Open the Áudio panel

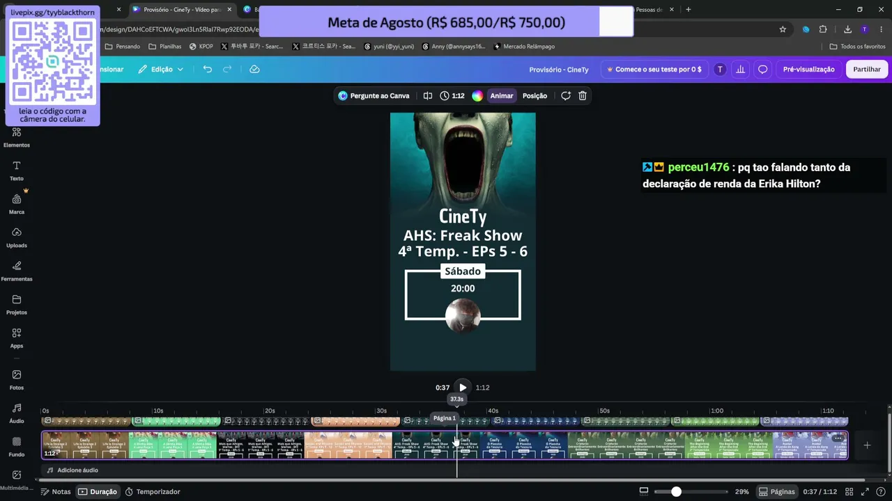tap(17, 413)
